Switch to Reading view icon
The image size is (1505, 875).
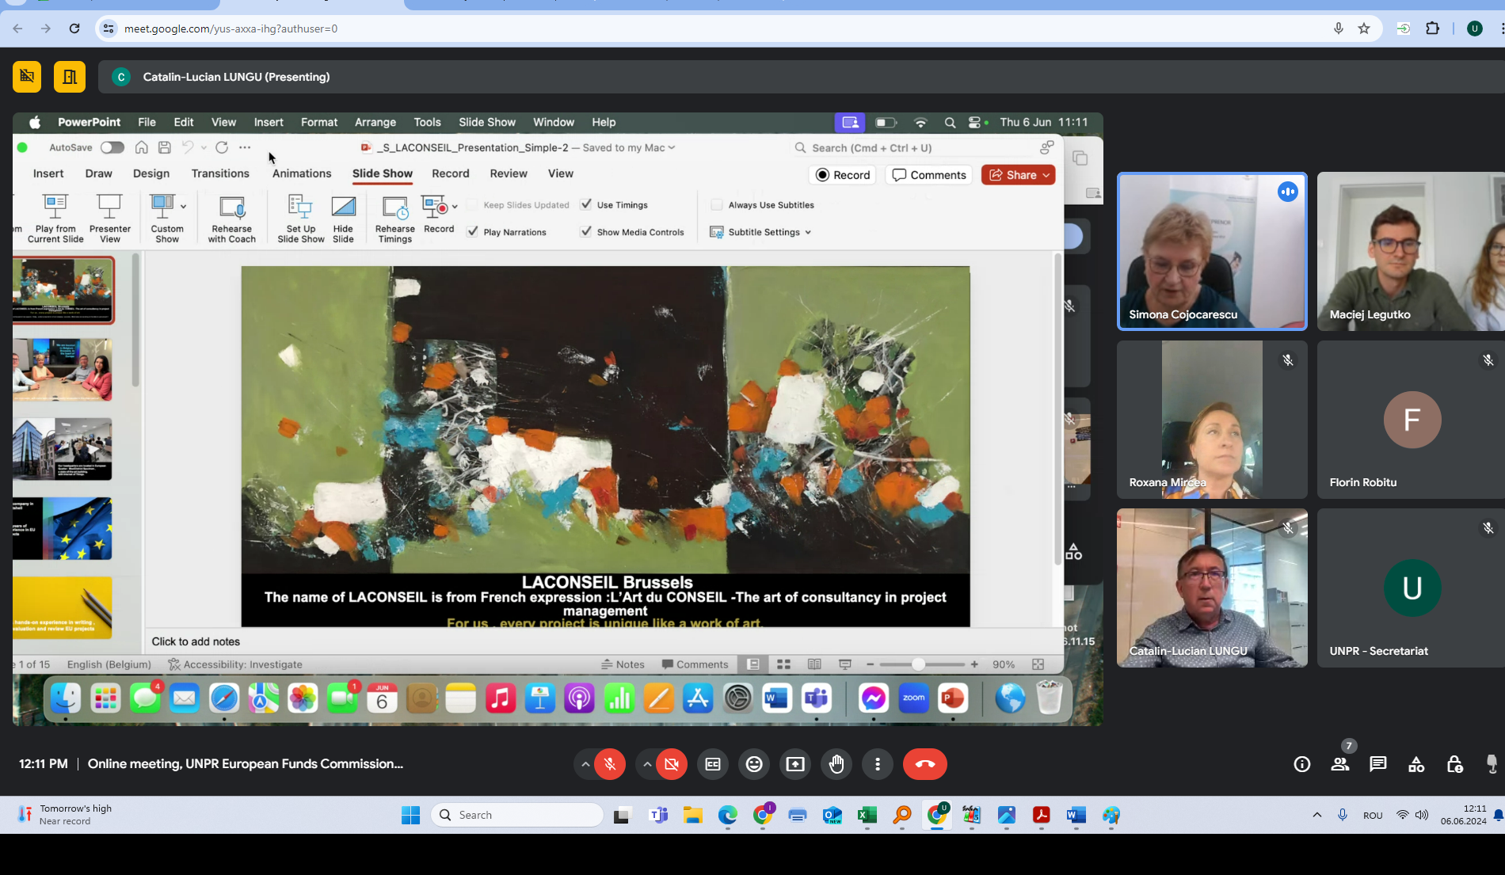[814, 664]
